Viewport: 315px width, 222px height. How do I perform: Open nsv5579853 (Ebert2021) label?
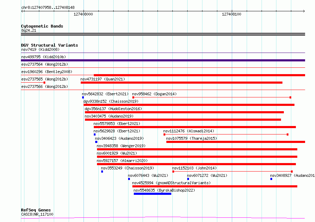pos(117,124)
